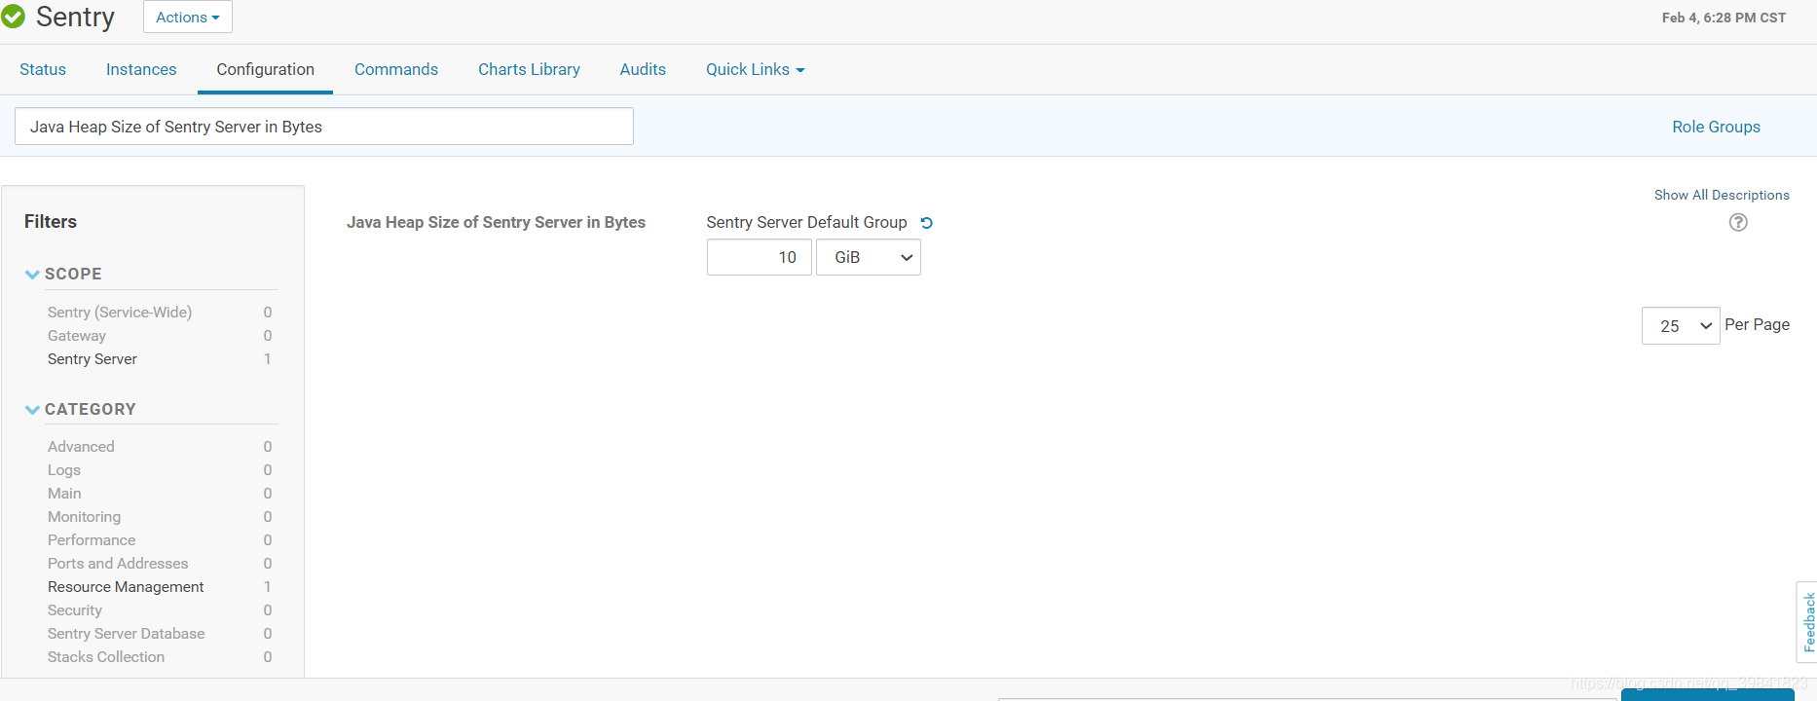This screenshot has height=701, width=1817.
Task: Click the Sentry Server Default Group label
Action: click(806, 222)
